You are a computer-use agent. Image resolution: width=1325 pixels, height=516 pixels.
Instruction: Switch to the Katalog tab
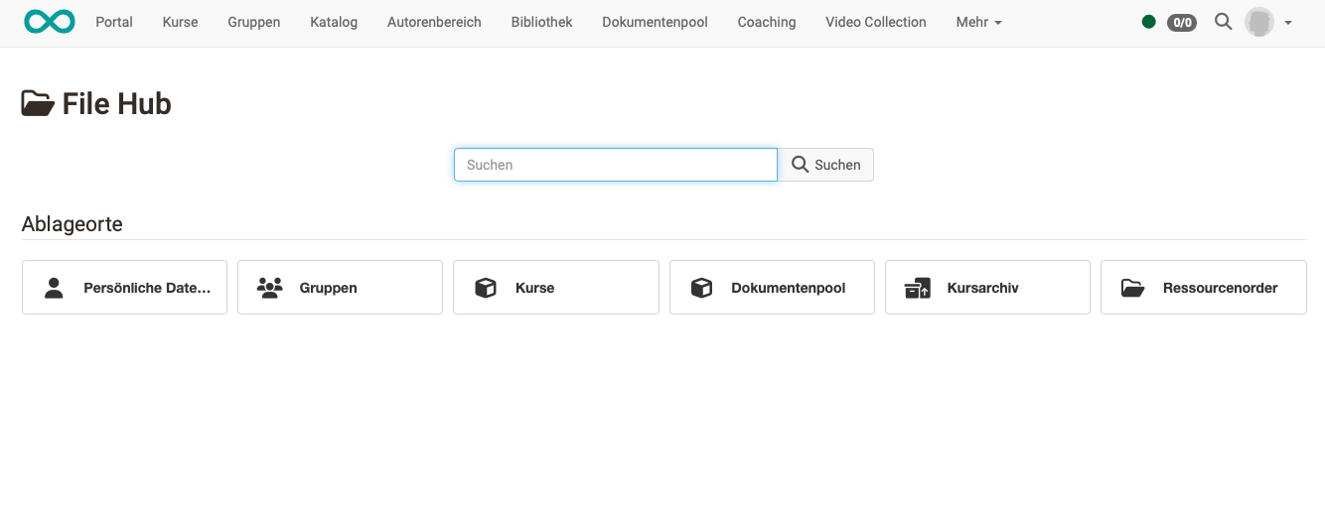pos(334,22)
